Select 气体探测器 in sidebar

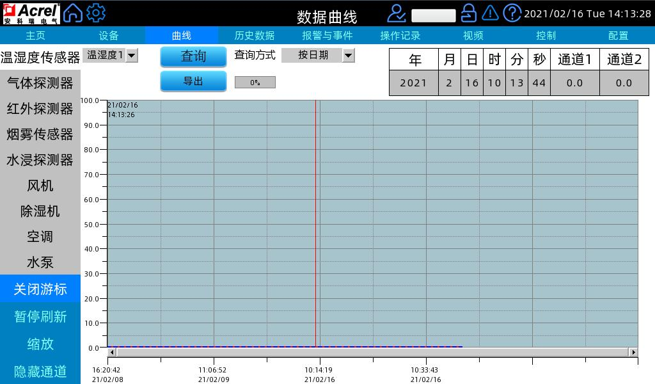pyautogui.click(x=40, y=83)
